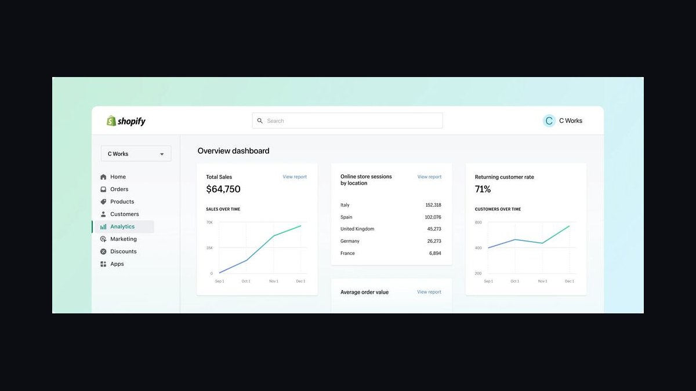Click the Apps grid icon
Viewport: 696px width, 391px height.
(x=103, y=264)
